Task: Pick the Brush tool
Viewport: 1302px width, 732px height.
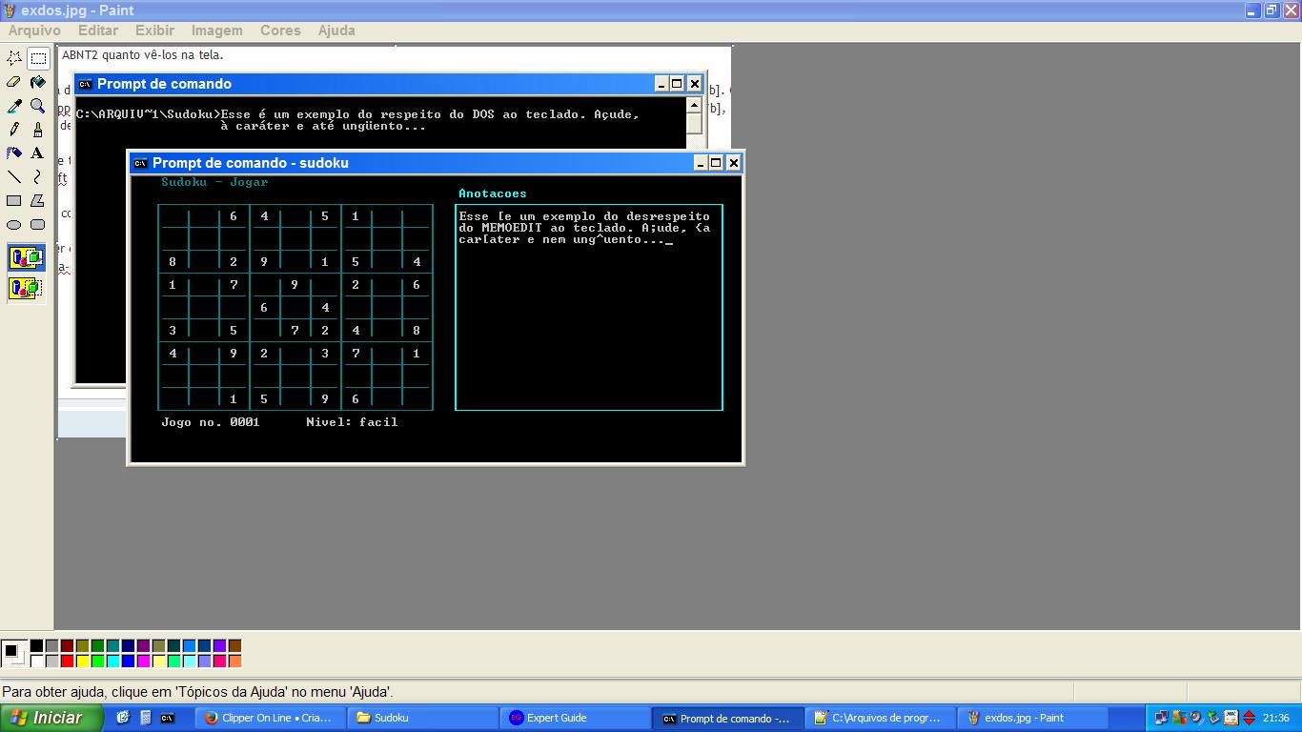Action: click(x=38, y=130)
